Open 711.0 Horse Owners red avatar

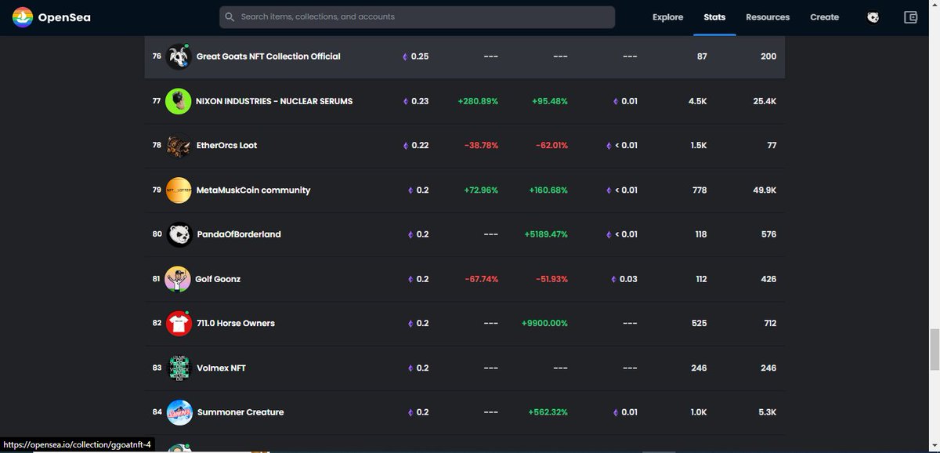tap(179, 323)
